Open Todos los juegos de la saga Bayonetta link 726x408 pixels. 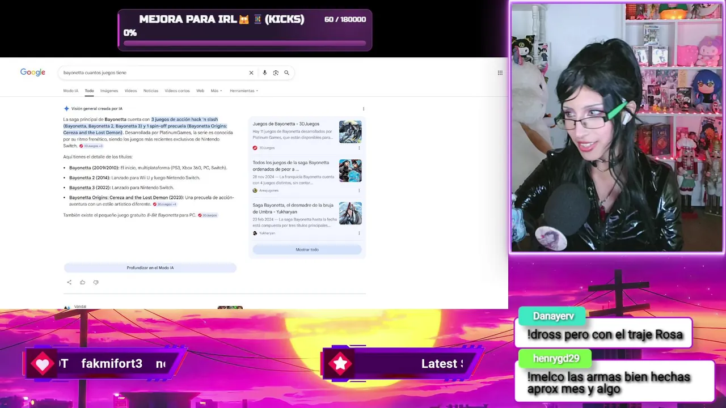(291, 165)
